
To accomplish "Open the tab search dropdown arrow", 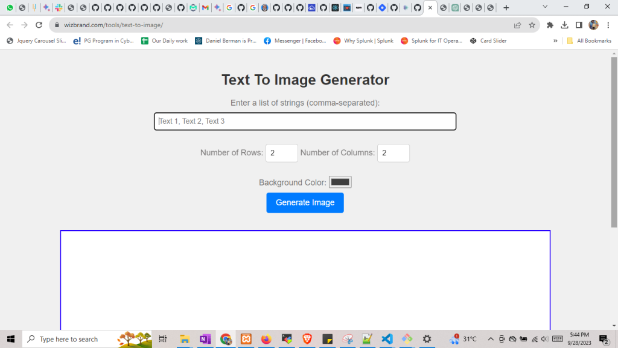I will [546, 7].
